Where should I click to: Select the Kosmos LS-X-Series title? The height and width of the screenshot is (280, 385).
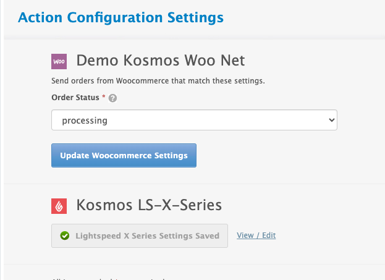tap(148, 205)
